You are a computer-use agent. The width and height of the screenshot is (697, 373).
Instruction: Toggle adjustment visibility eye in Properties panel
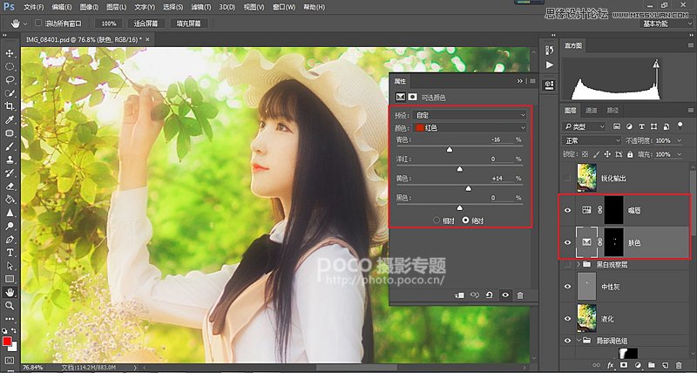click(505, 295)
